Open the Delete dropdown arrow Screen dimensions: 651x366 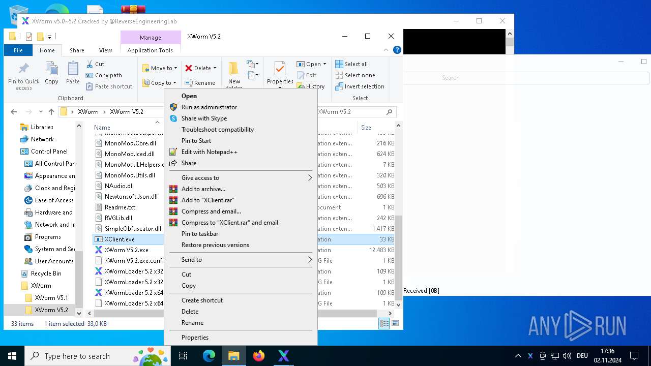[215, 68]
